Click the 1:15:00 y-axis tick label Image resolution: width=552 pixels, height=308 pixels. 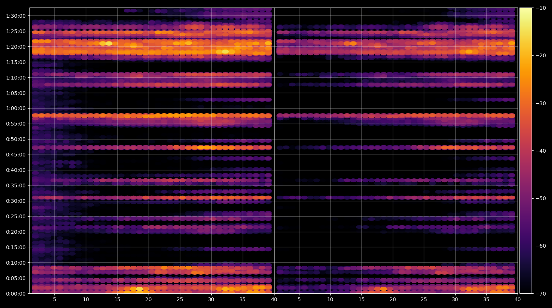[x=16, y=62]
